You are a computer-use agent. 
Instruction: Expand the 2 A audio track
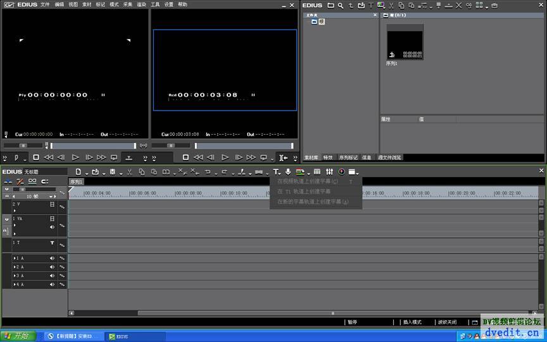[x=15, y=267]
